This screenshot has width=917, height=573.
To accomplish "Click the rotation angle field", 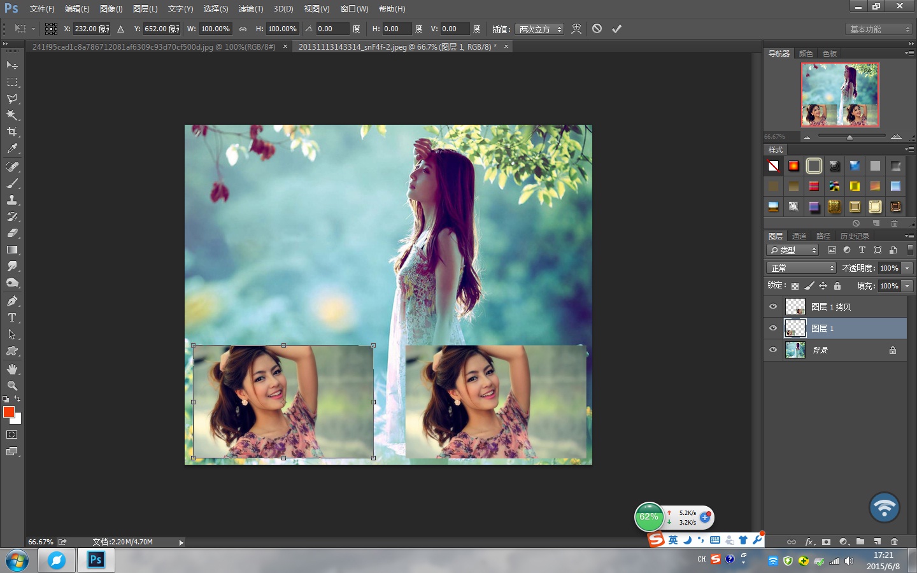I will coord(332,29).
